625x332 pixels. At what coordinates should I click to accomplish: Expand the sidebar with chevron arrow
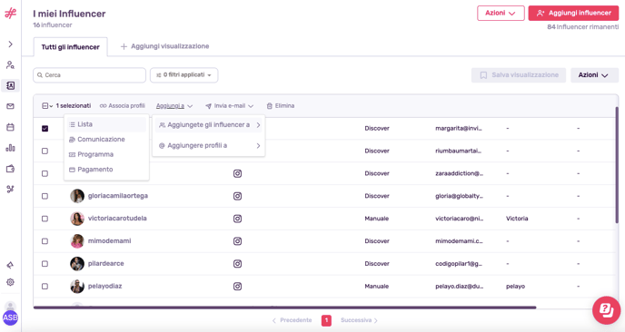click(x=10, y=44)
